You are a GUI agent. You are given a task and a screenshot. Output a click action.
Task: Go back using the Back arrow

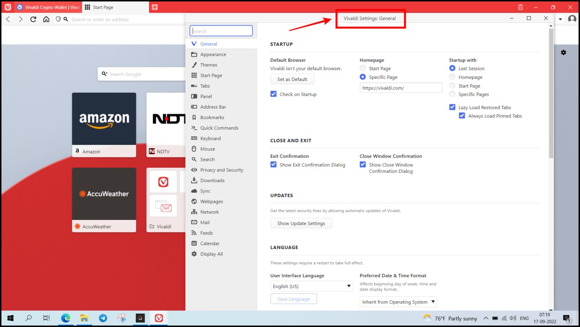[x=8, y=19]
